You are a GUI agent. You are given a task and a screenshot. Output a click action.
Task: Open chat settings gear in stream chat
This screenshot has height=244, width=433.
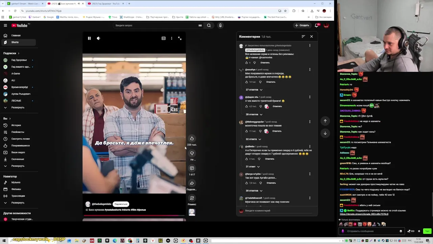pyautogui.click(x=419, y=231)
